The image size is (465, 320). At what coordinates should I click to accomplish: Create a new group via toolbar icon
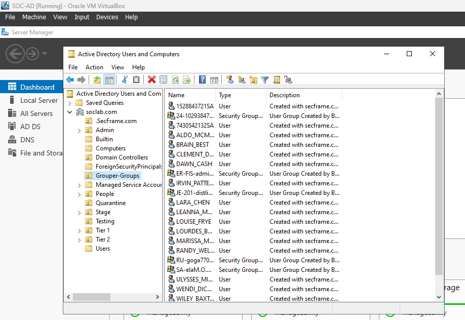tap(242, 79)
